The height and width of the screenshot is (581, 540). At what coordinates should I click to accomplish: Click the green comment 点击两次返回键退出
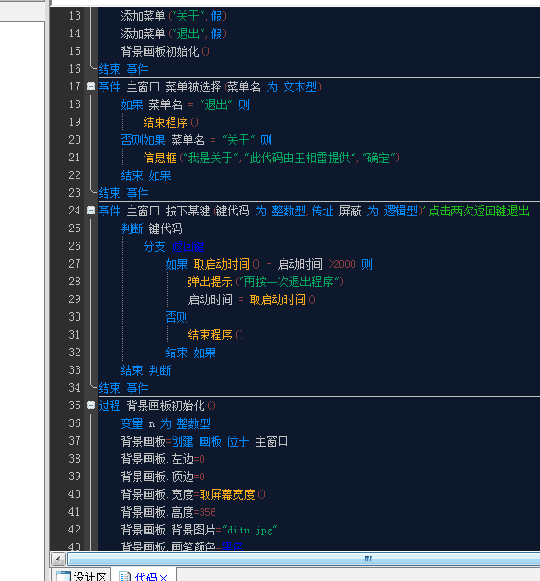click(478, 211)
